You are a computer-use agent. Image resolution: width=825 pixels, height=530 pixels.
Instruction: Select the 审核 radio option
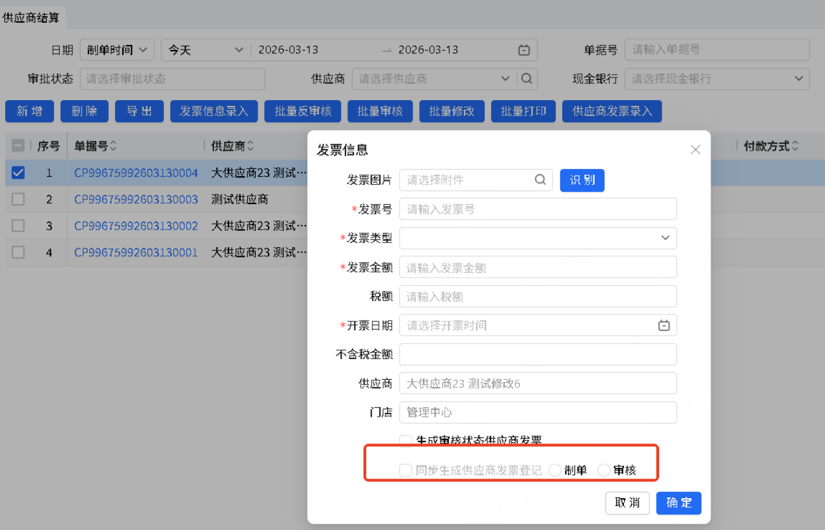coord(604,470)
